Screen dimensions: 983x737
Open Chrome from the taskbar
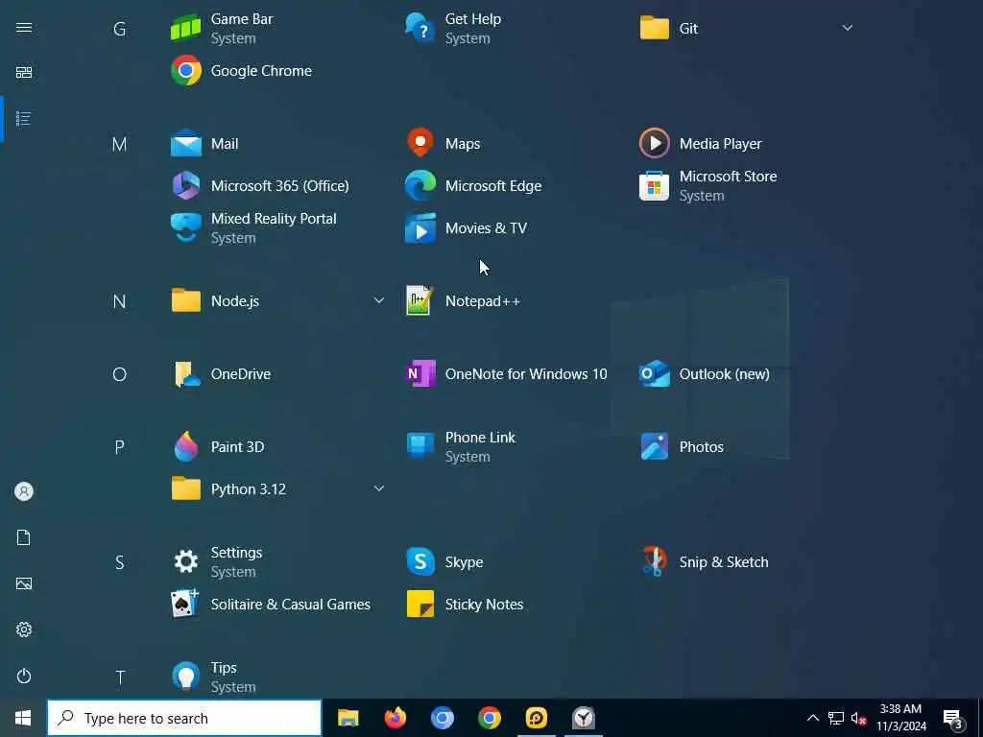[x=489, y=718]
